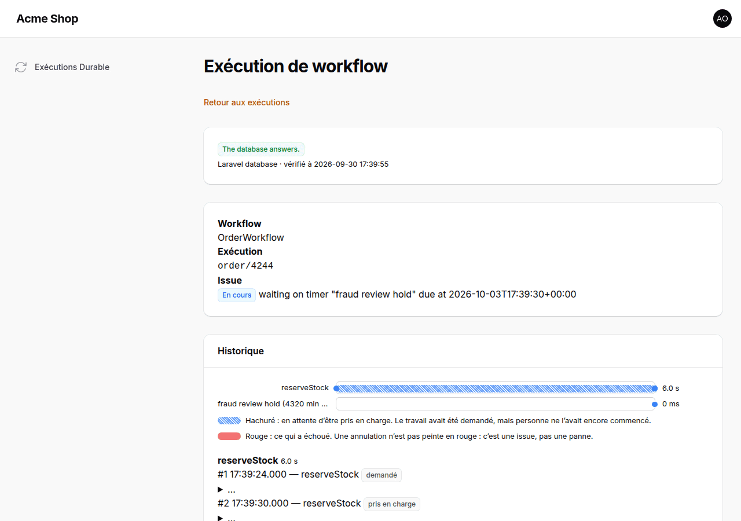
Task: Click 'The database answers.' badge
Action: (261, 149)
